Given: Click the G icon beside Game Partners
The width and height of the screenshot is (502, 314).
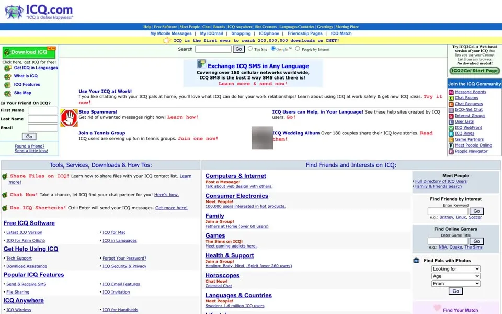Looking at the screenshot, I should pyautogui.click(x=451, y=140).
